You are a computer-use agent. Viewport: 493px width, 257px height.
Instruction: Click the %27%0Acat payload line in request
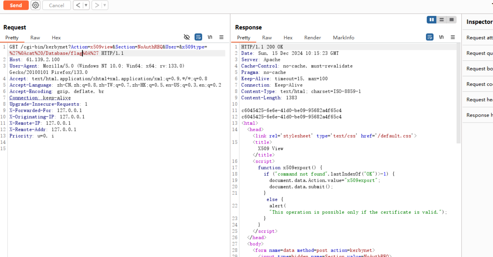66,53
